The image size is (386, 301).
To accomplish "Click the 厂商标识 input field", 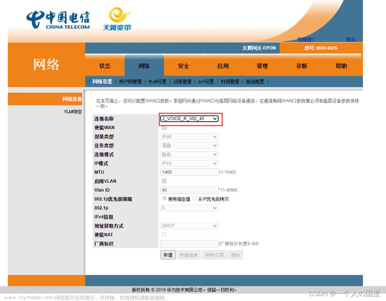I will [x=189, y=243].
